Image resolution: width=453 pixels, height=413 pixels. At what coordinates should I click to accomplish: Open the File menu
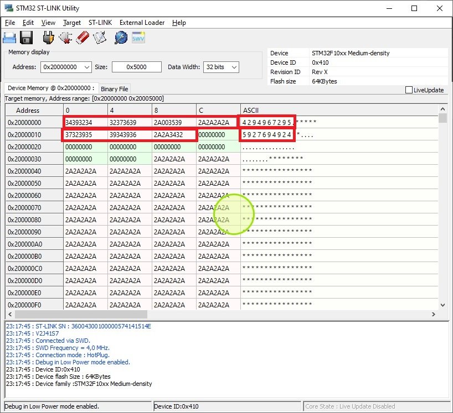click(x=10, y=23)
